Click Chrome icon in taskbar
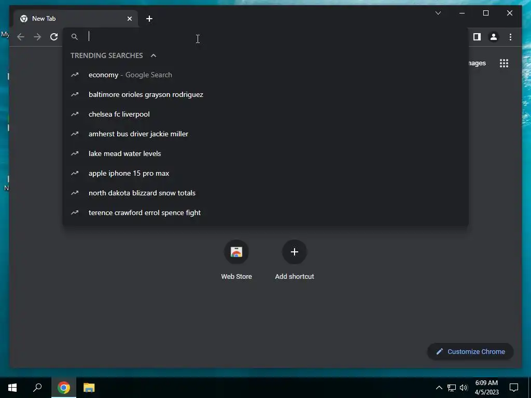The image size is (531, 398). (64, 388)
